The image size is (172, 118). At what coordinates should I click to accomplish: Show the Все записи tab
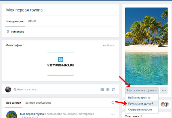click(x=13, y=103)
